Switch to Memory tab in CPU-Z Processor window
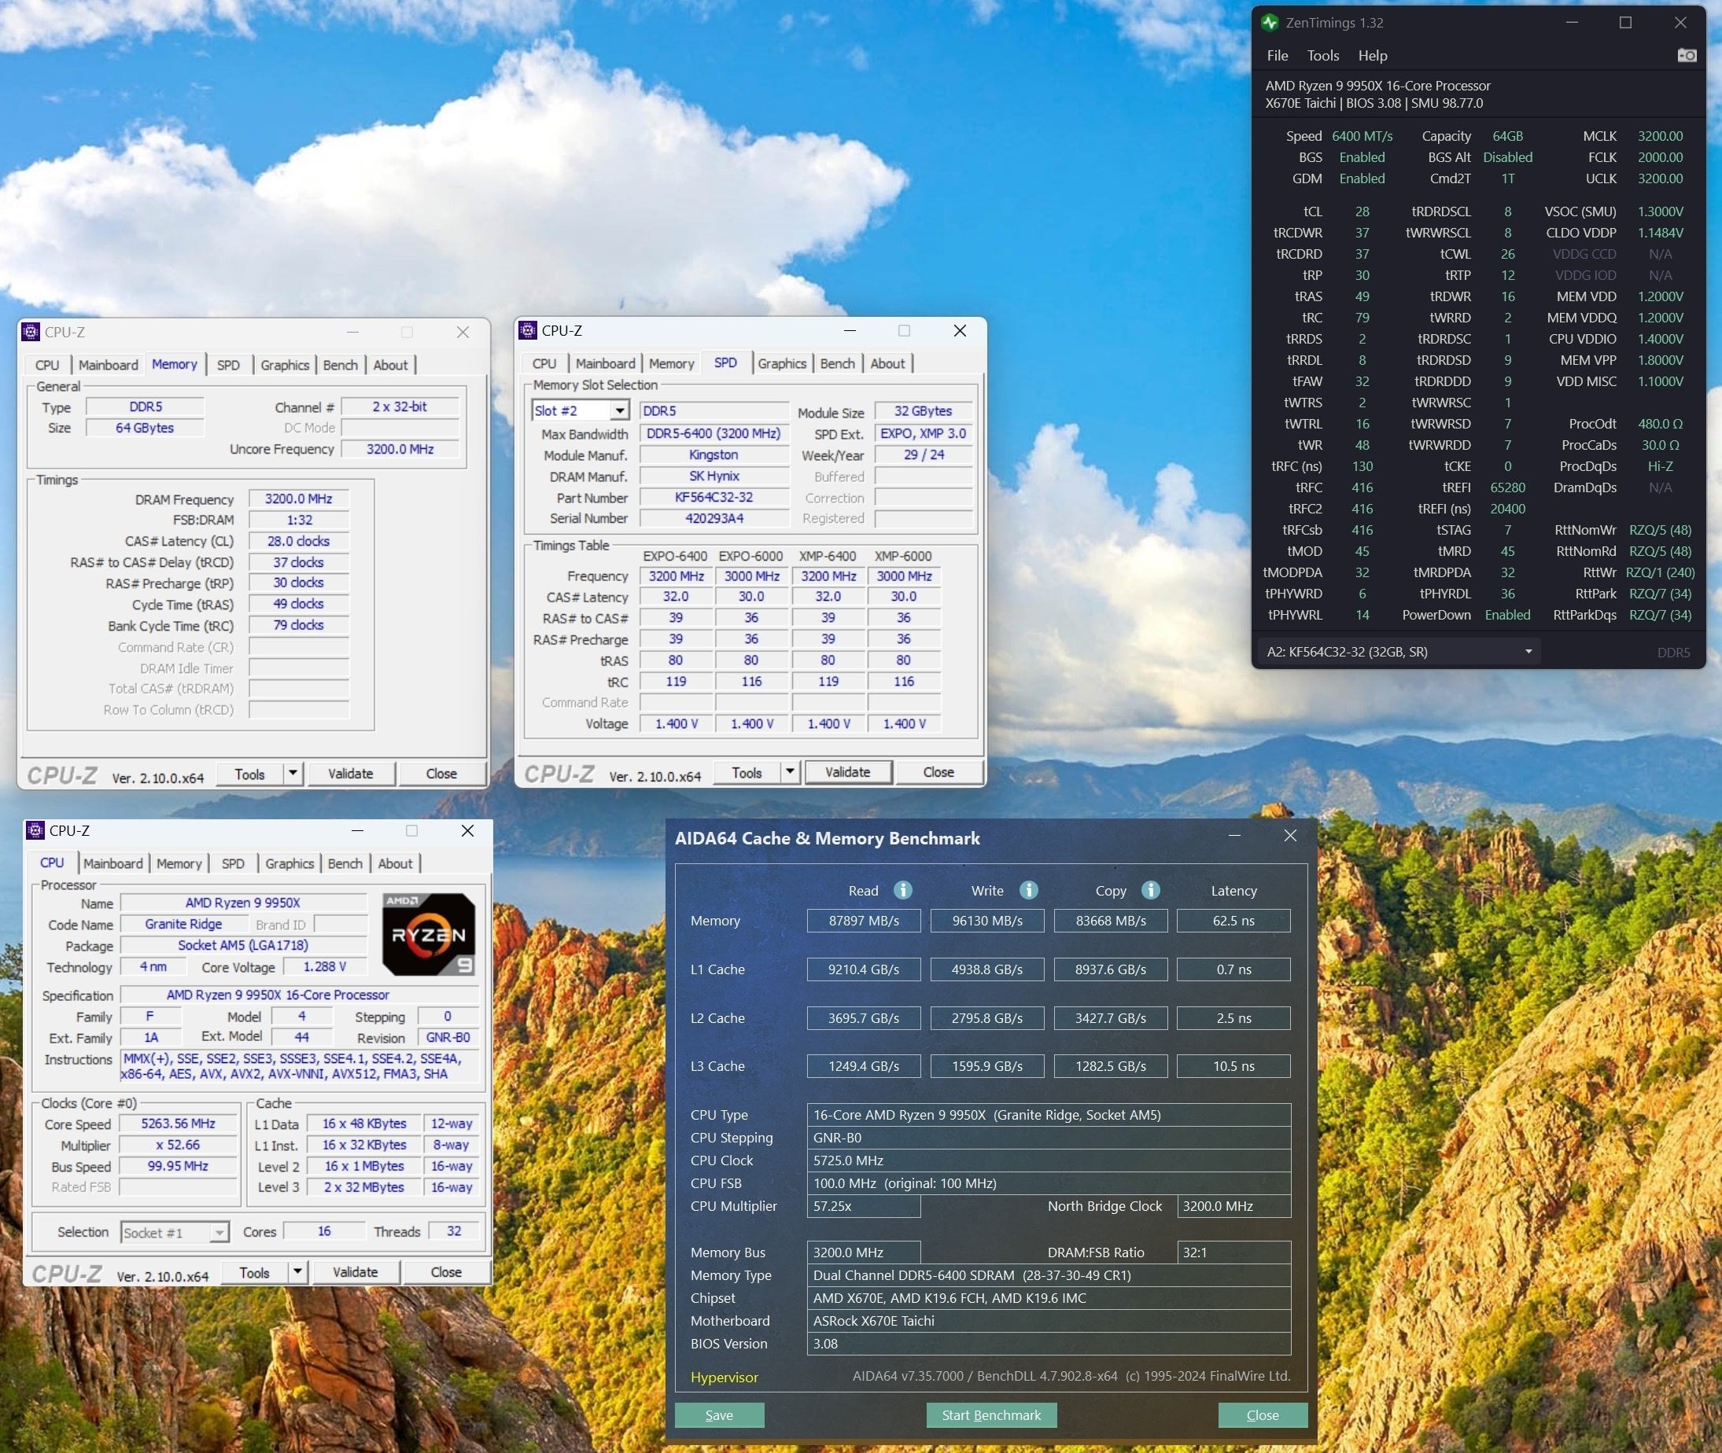Image resolution: width=1722 pixels, height=1453 pixels. point(179,863)
